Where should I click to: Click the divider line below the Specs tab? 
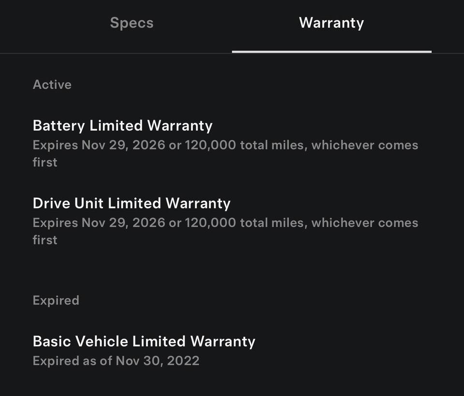116,53
